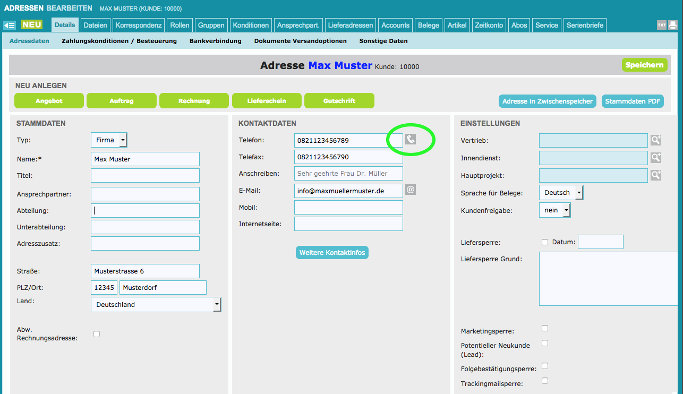Screen dimensions: 683x394
Task: Click the @ email icon next to E-Mail
Action: click(x=411, y=190)
